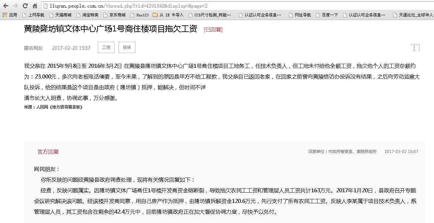The height and width of the screenshot is (223, 434).
Task: Click the browser forward arrow
Action: (15, 6)
